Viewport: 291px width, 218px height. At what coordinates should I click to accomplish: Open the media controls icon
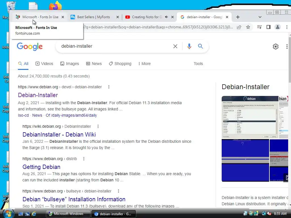click(259, 27)
